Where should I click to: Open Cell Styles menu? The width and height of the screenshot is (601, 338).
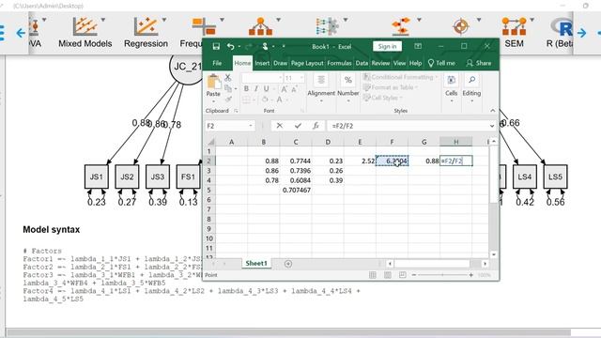click(x=382, y=98)
